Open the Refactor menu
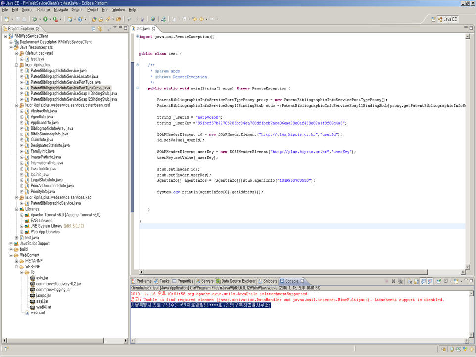 (44, 10)
